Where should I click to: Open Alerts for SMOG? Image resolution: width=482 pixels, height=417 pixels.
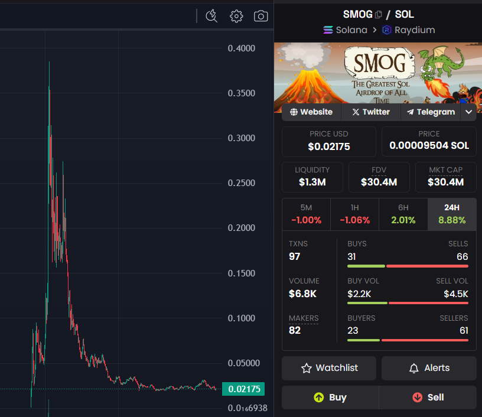[429, 368]
